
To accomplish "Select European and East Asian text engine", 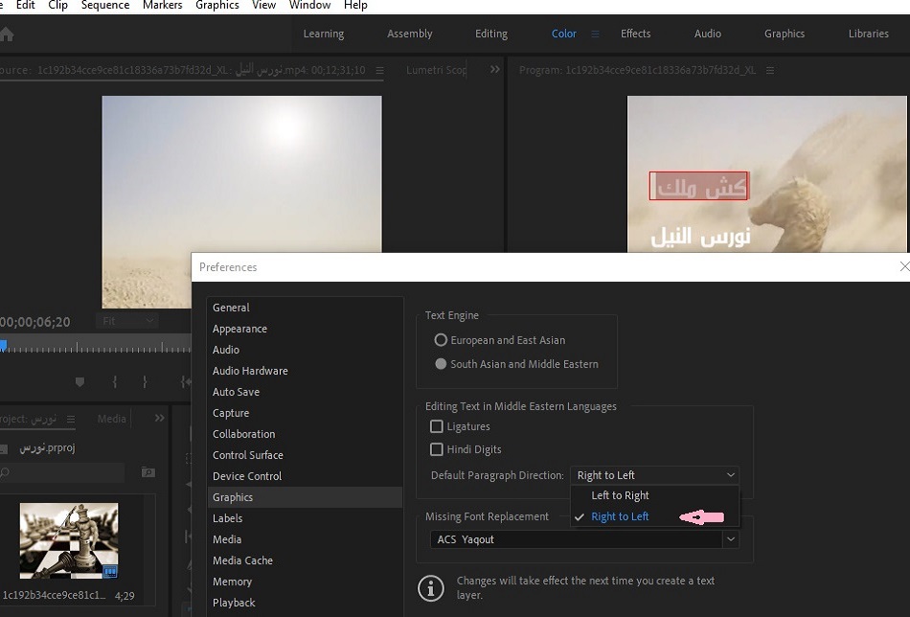I will click(x=441, y=340).
